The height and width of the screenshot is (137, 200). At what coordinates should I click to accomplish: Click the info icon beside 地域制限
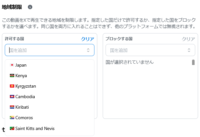(30, 7)
